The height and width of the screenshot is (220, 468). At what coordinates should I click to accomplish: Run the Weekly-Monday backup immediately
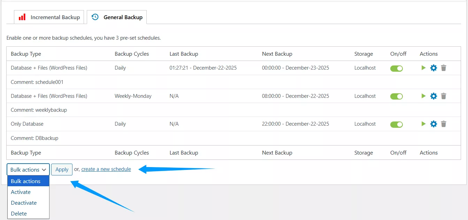click(423, 96)
